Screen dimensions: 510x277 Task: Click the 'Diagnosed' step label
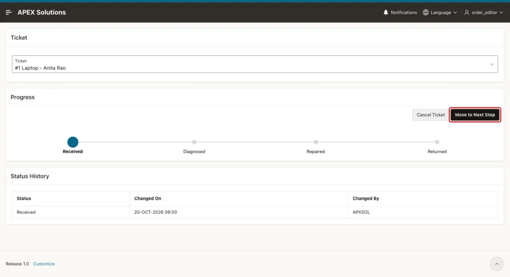click(x=194, y=151)
